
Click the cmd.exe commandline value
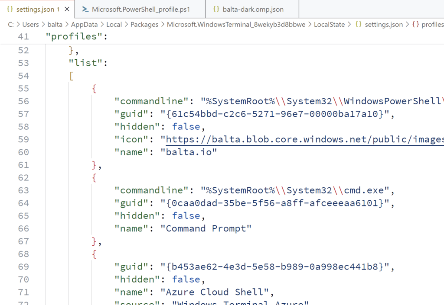click(x=295, y=190)
